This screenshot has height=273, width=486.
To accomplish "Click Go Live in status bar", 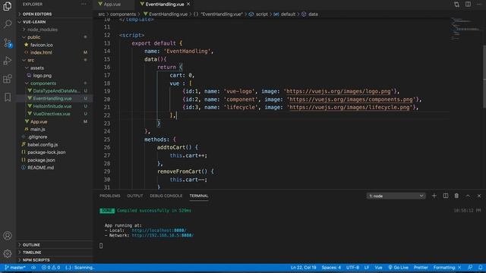I will pos(398,268).
